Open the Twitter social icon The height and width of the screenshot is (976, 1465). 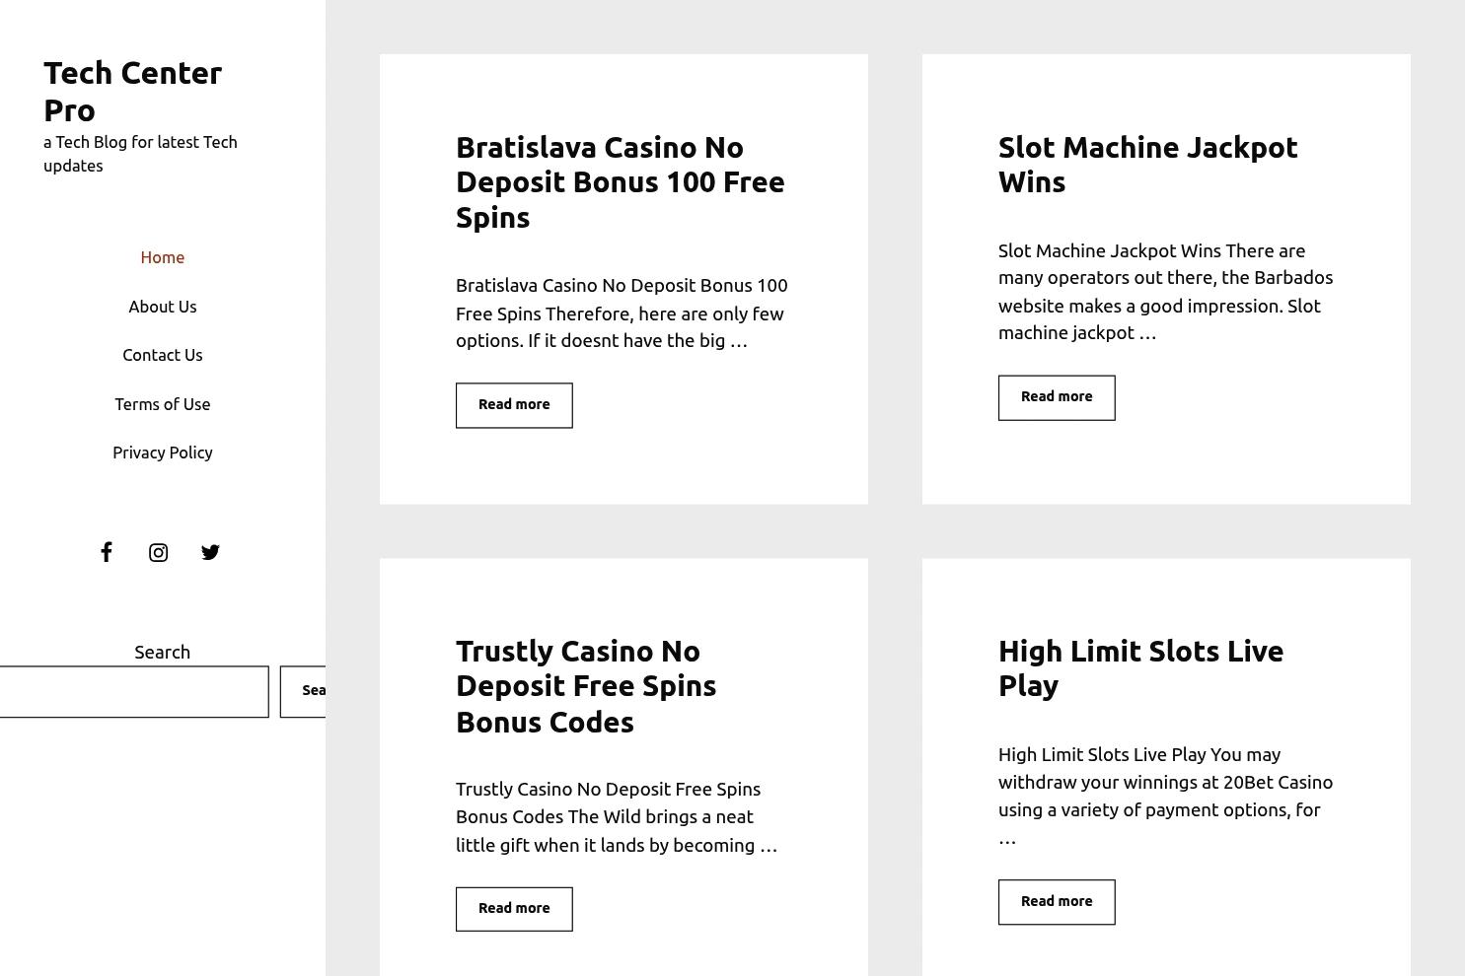pos(210,552)
